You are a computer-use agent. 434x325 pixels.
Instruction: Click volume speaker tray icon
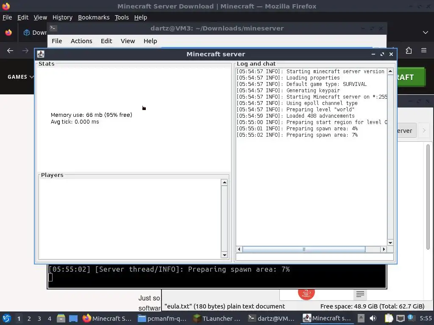pyautogui.click(x=373, y=318)
